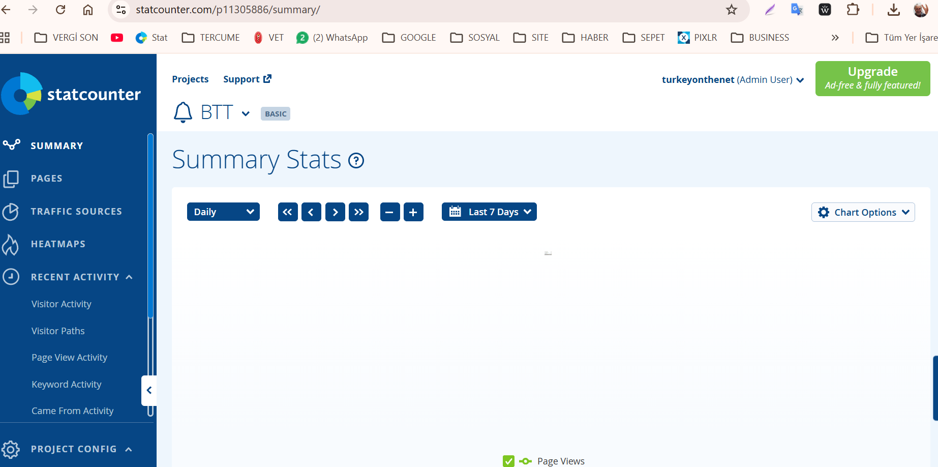Open Came From Activity report

tap(72, 411)
